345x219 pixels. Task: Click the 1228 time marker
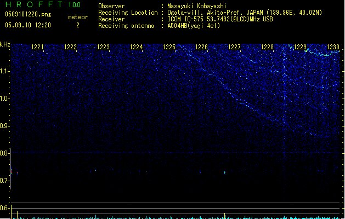267,47
